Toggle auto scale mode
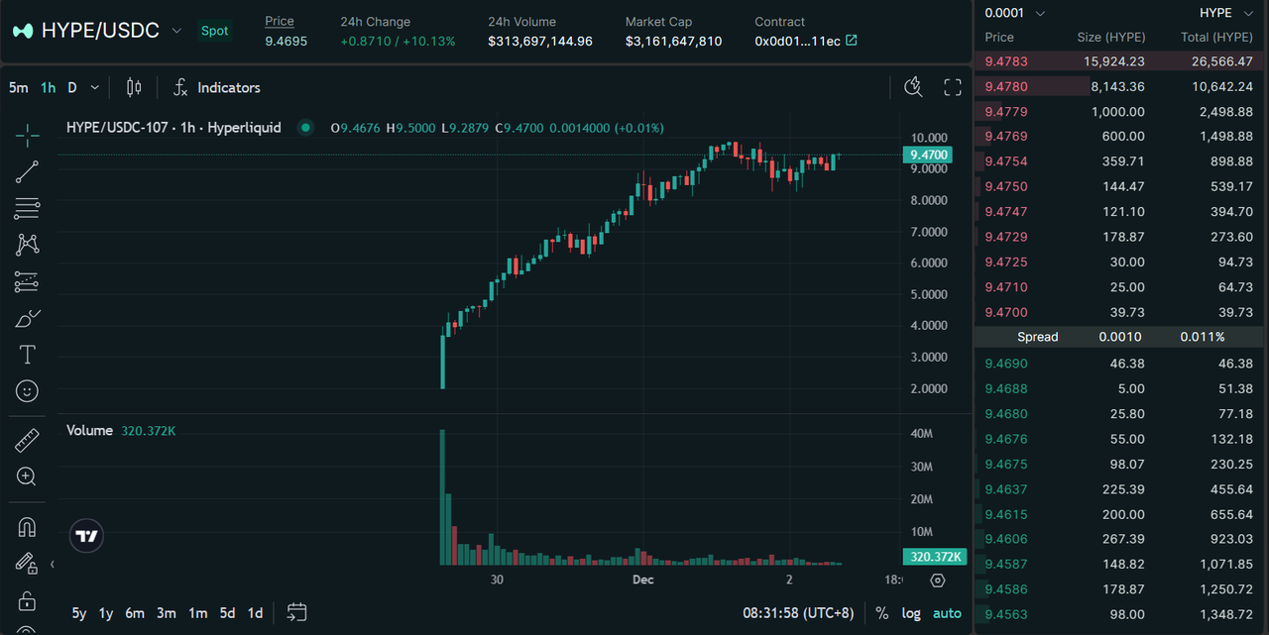This screenshot has width=1269, height=635. tap(947, 613)
